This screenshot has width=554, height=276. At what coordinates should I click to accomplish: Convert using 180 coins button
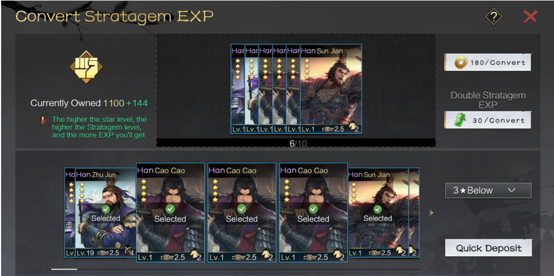tap(487, 63)
